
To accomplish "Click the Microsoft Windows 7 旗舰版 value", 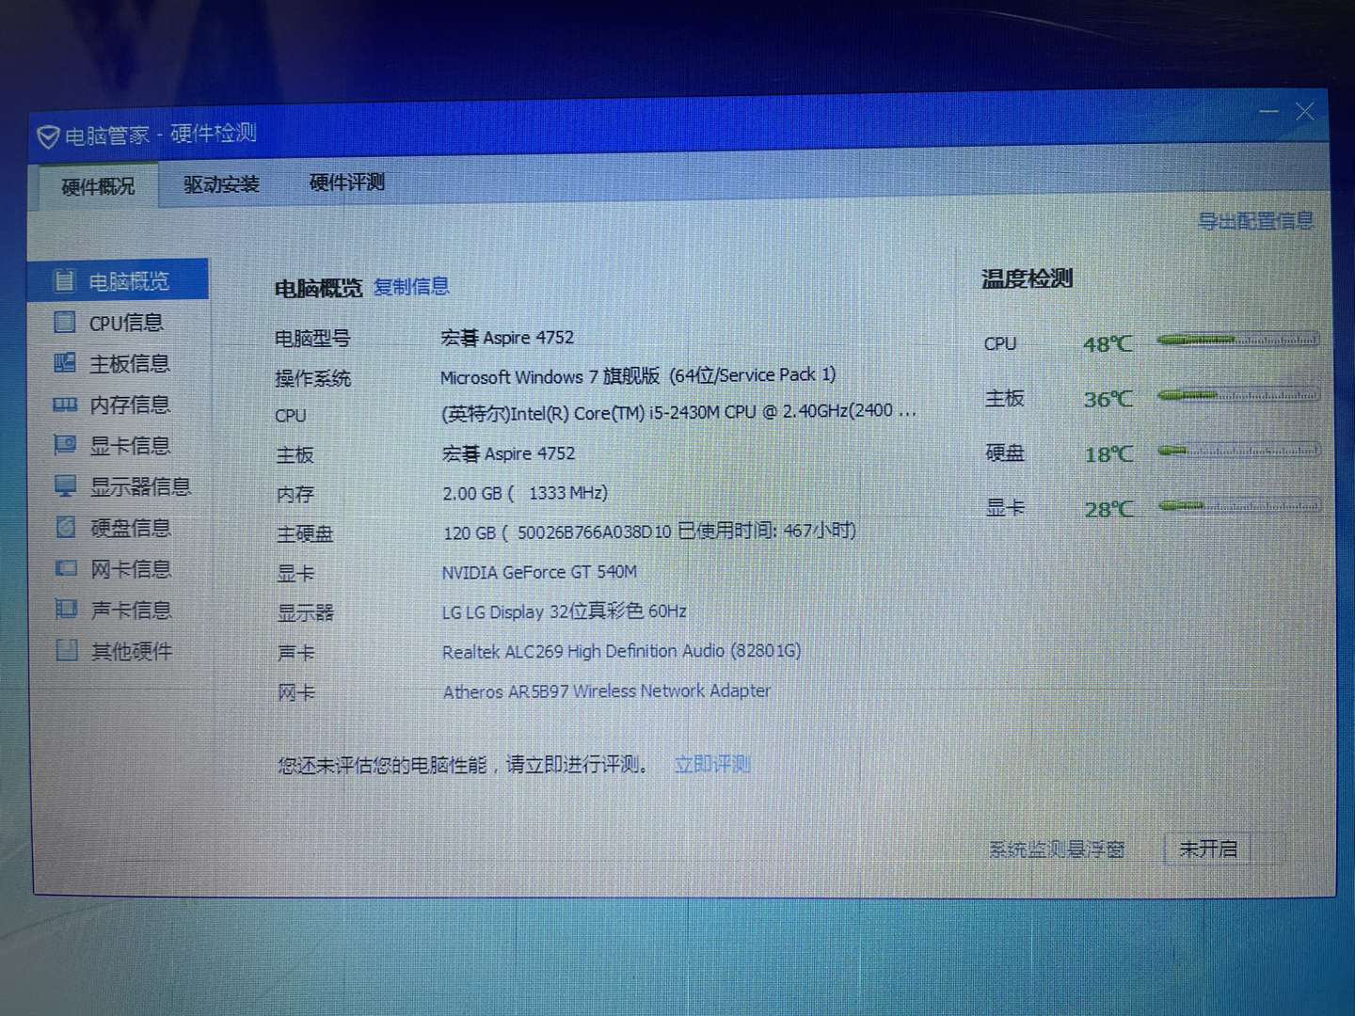I will (x=638, y=375).
